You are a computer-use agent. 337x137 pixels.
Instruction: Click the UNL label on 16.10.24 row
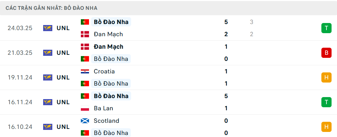tap(63, 127)
